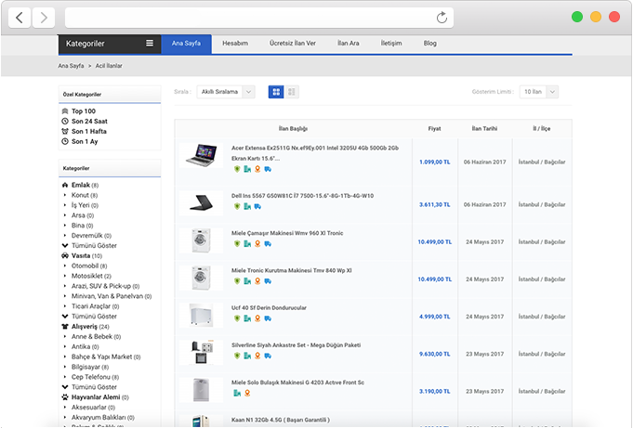Expand Tümünü Göster under Emlak category
633x428 pixels.
coord(94,245)
